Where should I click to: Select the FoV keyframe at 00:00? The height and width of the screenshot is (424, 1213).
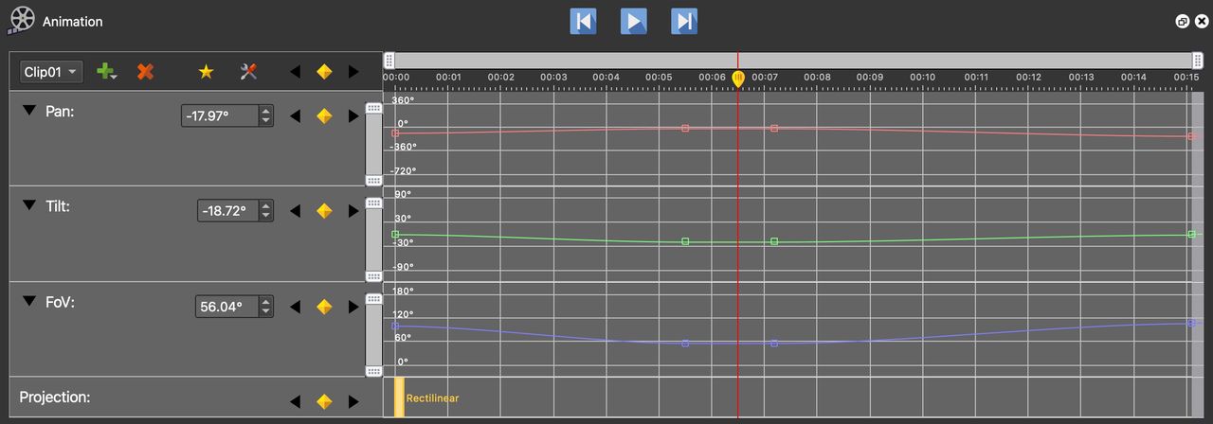point(395,326)
